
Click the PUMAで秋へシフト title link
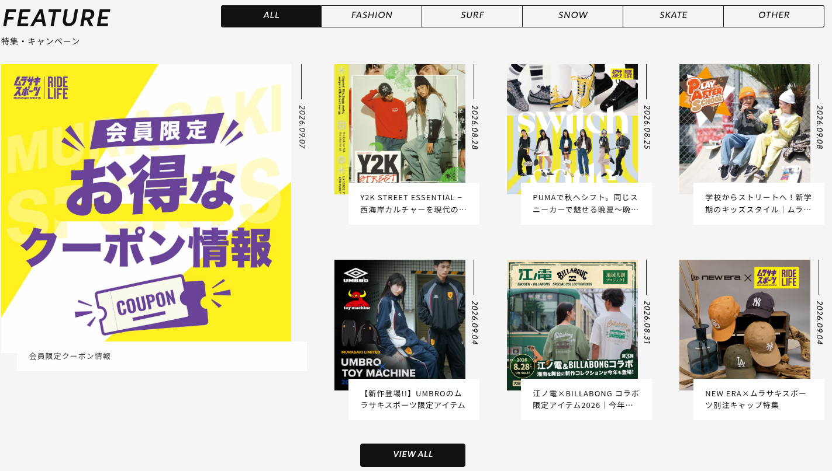(586, 203)
